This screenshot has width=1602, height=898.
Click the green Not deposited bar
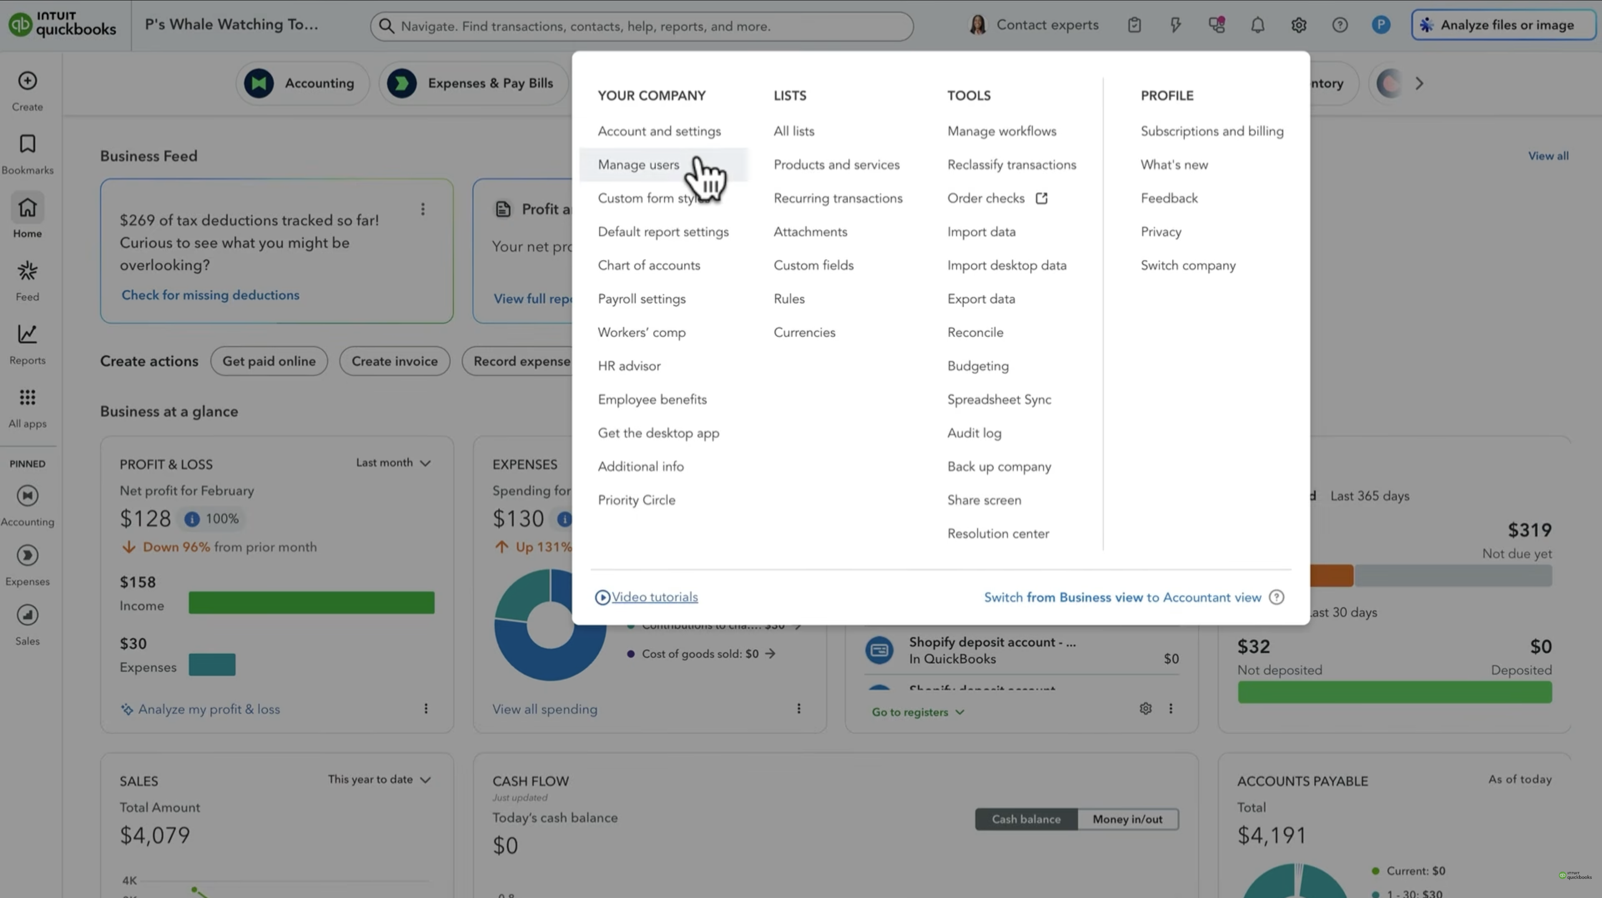1394,692
